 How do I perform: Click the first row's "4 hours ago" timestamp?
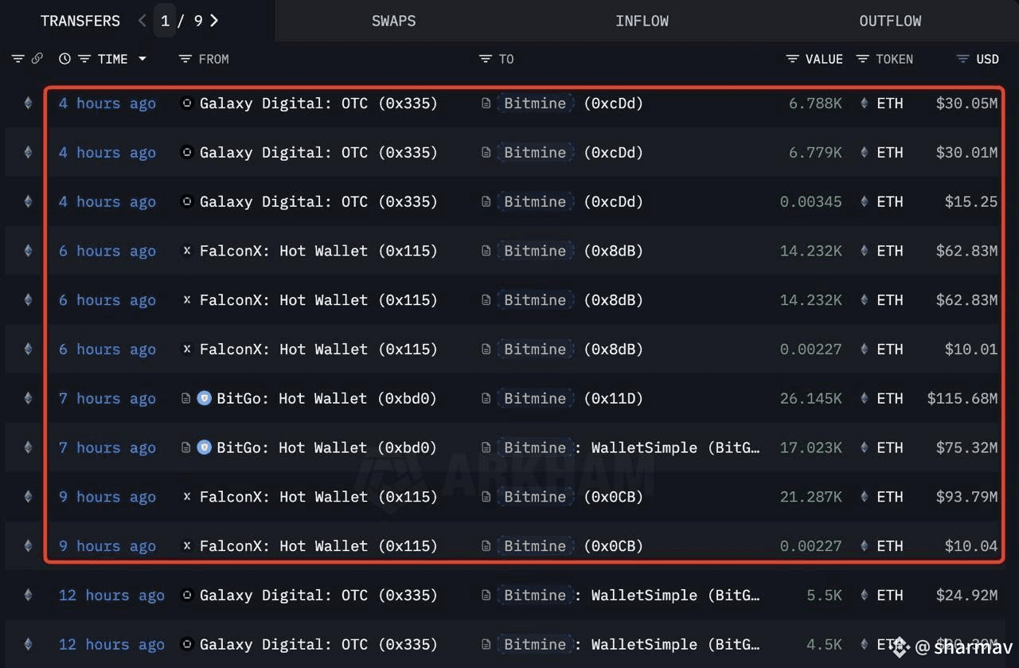tap(107, 104)
